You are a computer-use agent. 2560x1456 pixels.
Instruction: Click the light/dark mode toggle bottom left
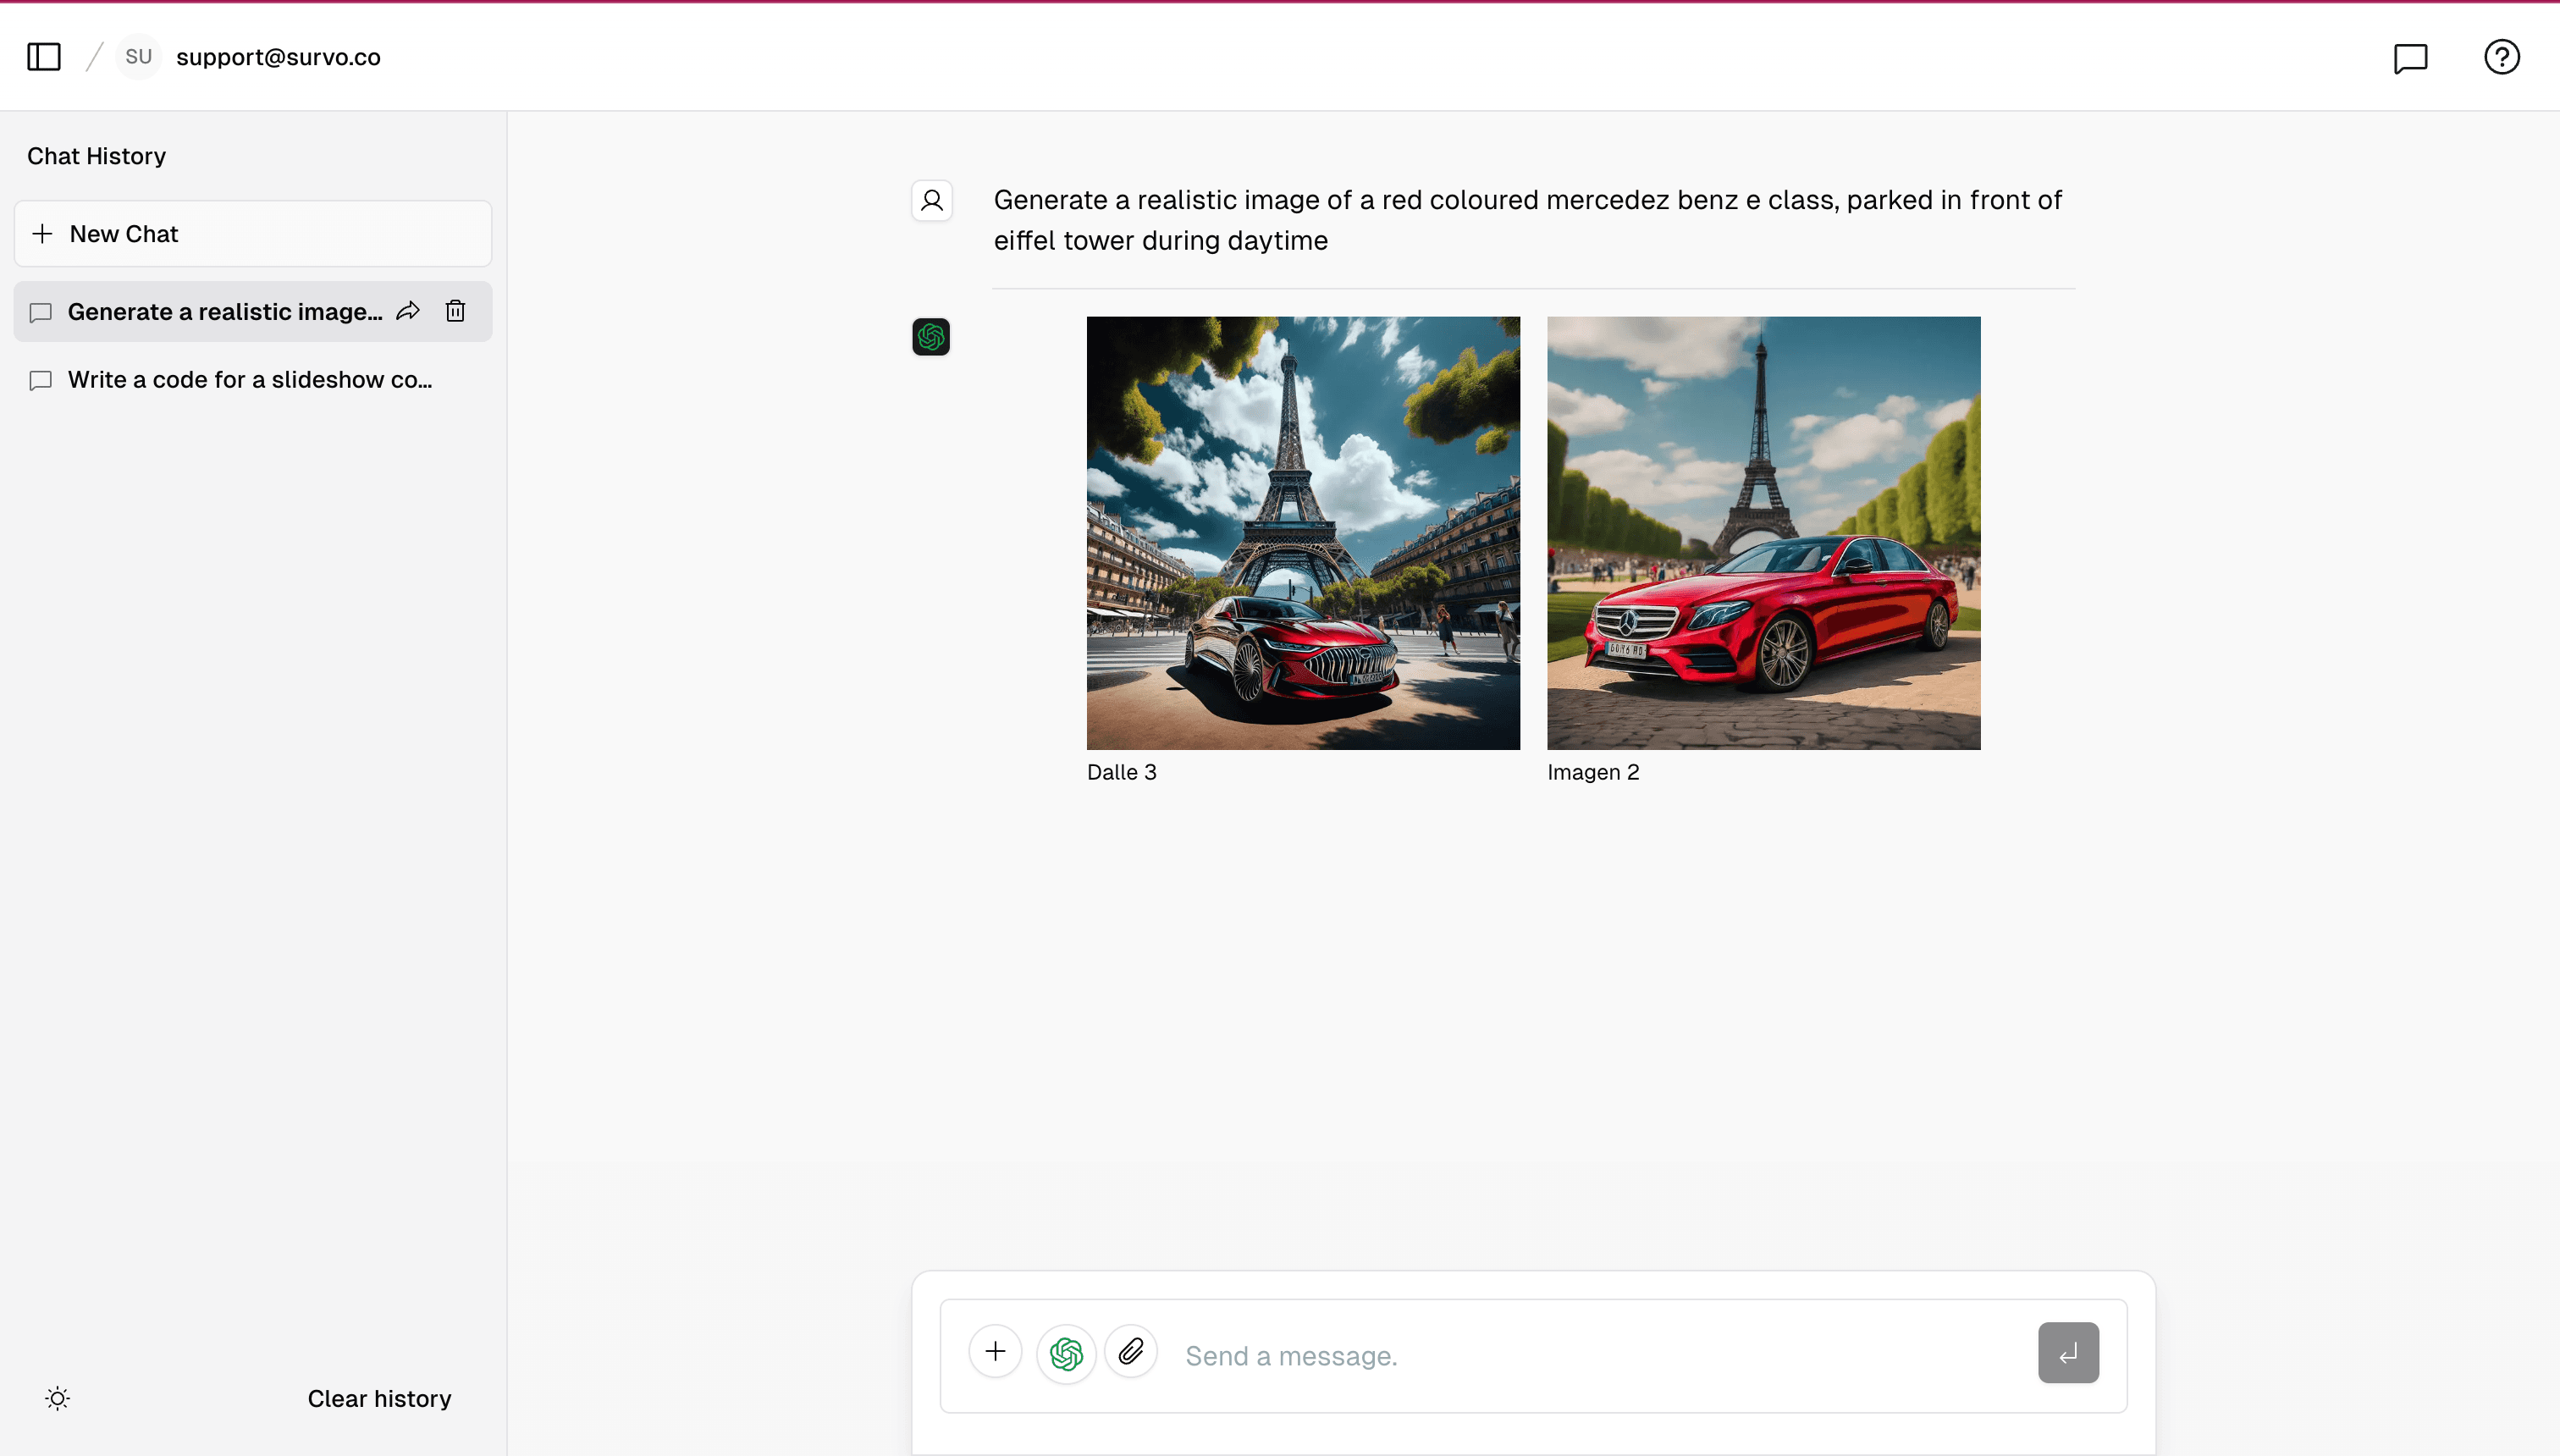coord(56,1398)
